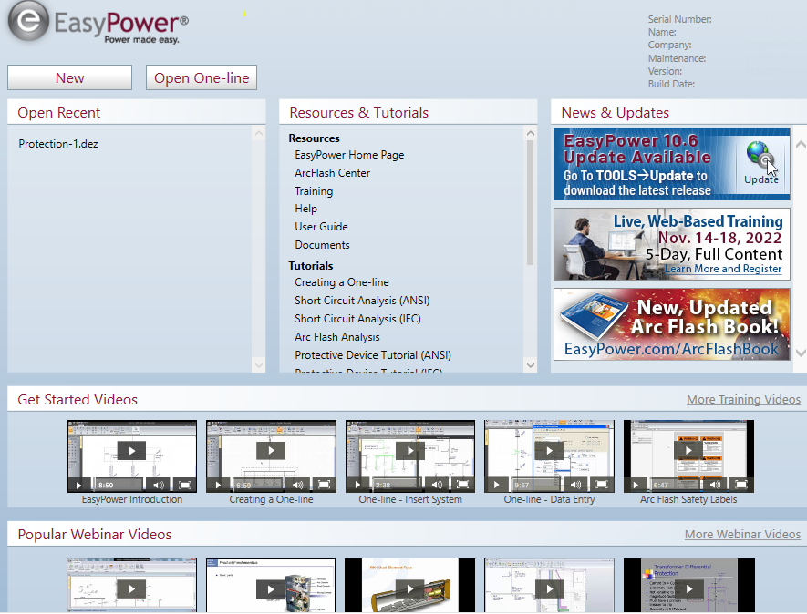Open More Training Videos link
807x614 pixels.
pyautogui.click(x=743, y=400)
